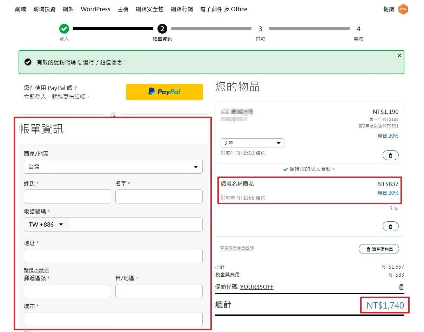Click the subtotal NT$1,657
Viewport: 424px width, 332px height.
[393, 267]
